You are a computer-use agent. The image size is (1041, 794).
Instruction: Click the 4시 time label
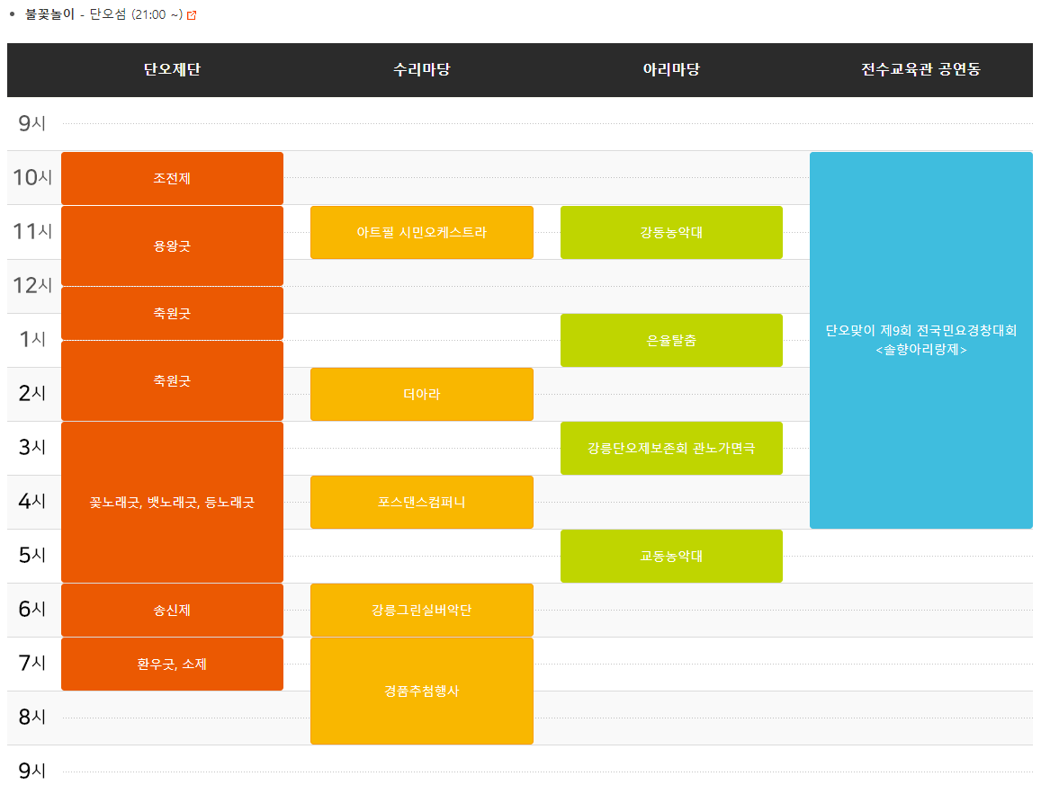pyautogui.click(x=31, y=501)
